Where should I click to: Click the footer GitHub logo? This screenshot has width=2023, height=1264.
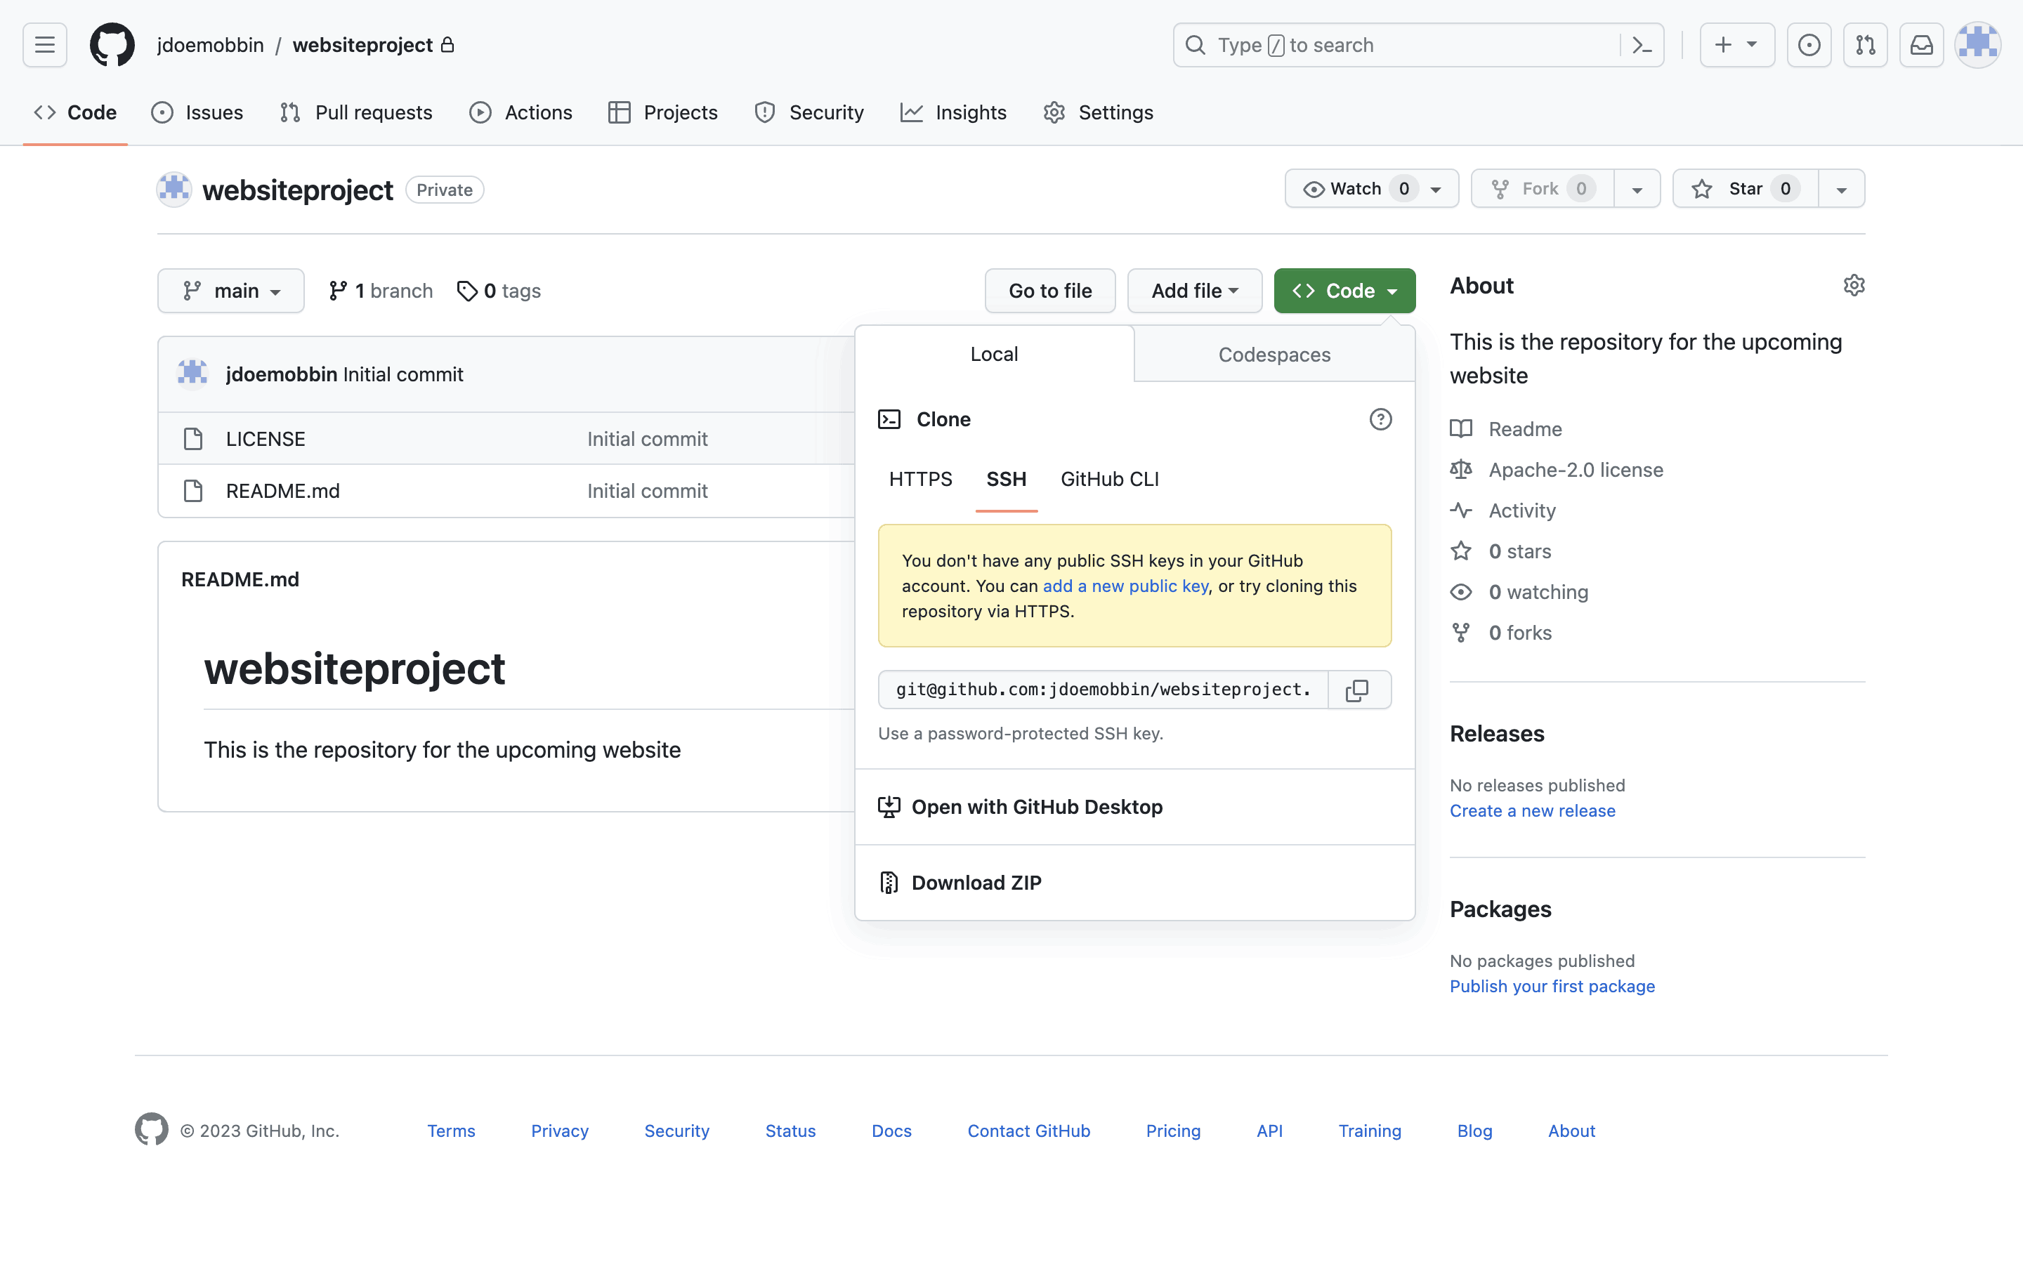pos(151,1129)
